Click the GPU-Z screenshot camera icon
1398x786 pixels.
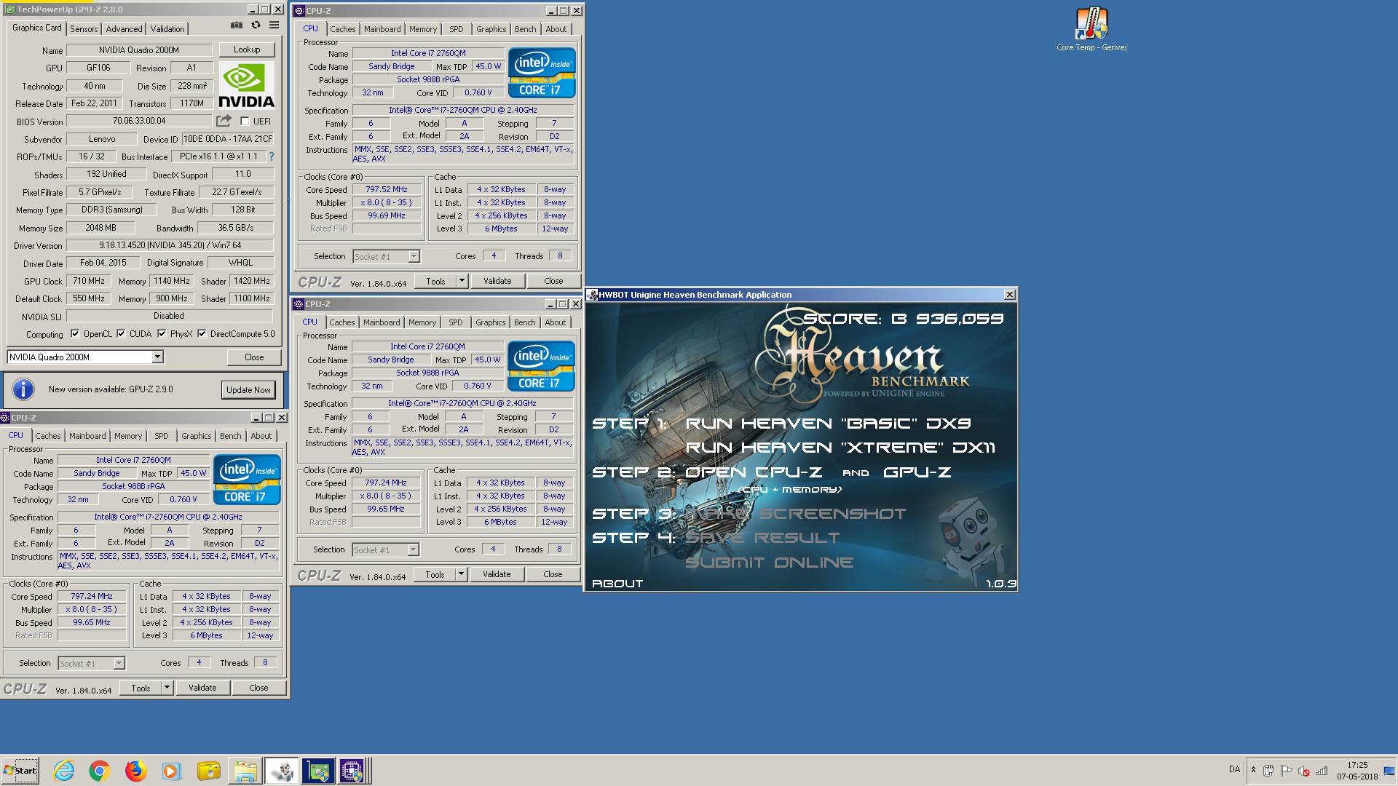pyautogui.click(x=237, y=25)
